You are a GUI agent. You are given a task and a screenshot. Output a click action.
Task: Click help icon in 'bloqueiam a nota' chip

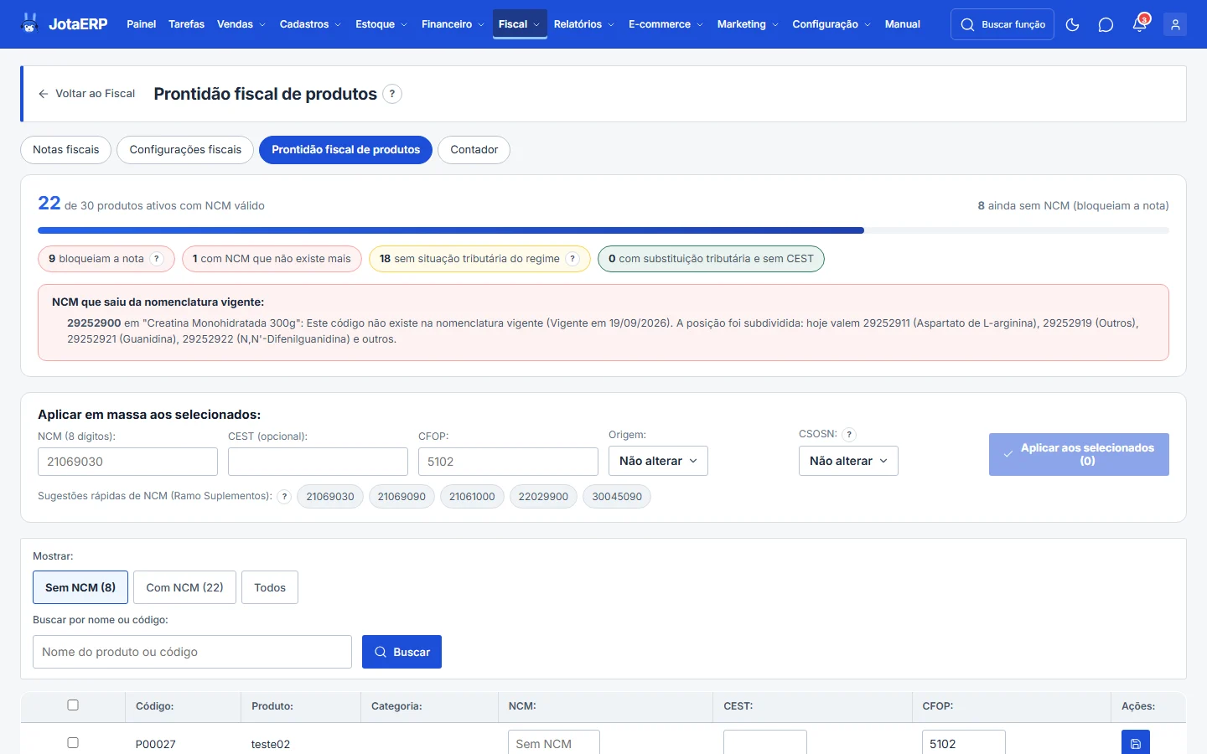tap(157, 259)
